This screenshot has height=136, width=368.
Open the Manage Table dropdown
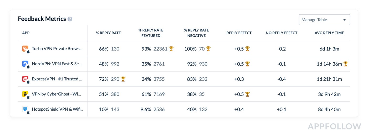(x=324, y=20)
